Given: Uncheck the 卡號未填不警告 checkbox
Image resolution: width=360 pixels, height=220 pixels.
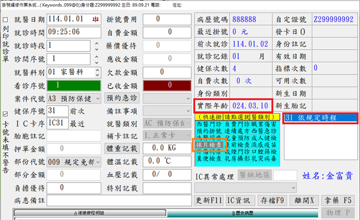Looking at the screenshot, I should click(5, 114).
